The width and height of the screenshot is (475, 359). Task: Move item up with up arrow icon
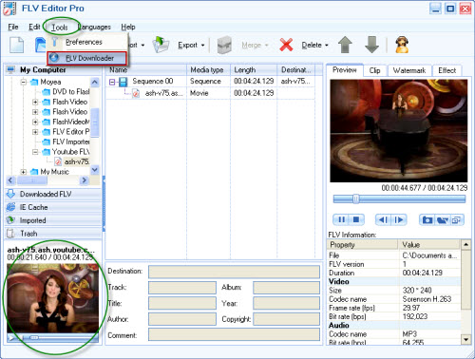345,45
